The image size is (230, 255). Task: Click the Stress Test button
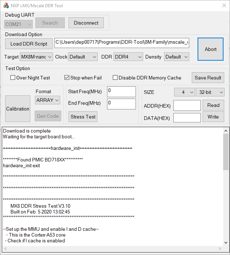83,117
